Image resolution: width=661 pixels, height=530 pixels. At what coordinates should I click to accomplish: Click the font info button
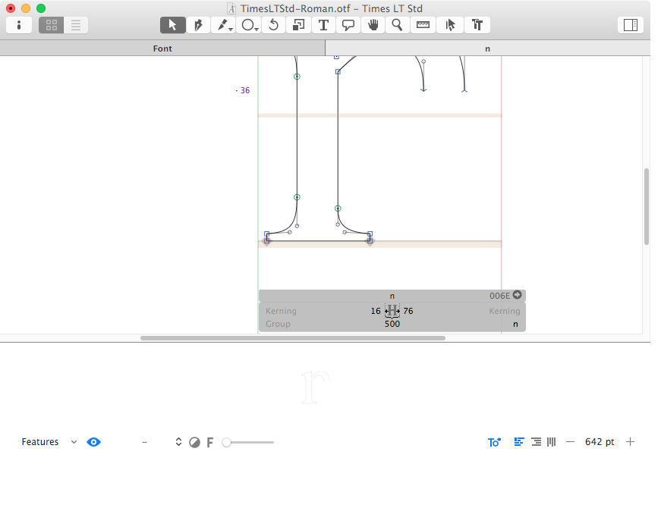point(19,25)
